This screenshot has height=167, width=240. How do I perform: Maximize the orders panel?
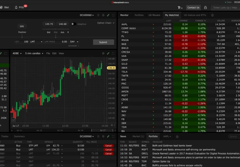(x=113, y=137)
